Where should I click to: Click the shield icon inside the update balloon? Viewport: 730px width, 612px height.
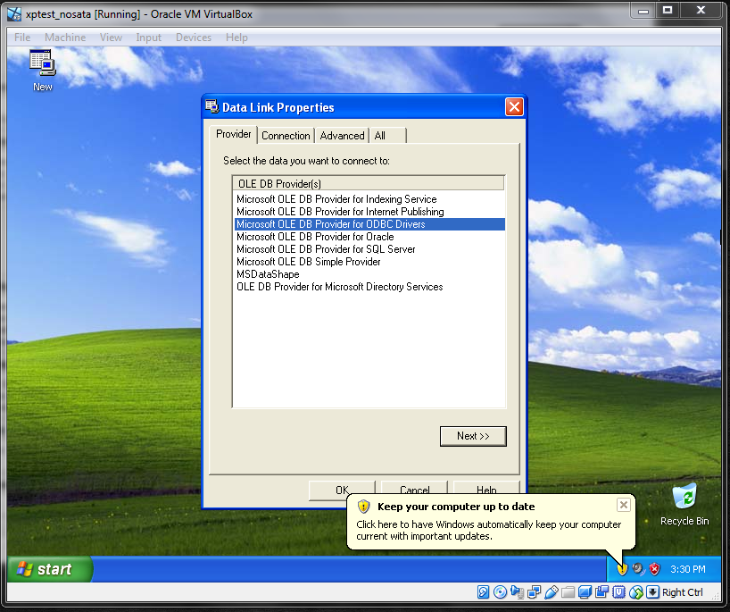363,507
